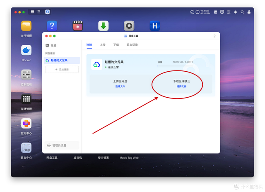
Task: Click the capacity usage progress bar
Action: coord(175,66)
